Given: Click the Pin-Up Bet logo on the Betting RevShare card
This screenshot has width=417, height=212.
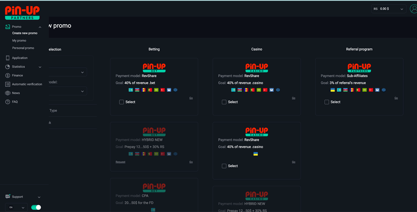Looking at the screenshot, I should coord(154,68).
